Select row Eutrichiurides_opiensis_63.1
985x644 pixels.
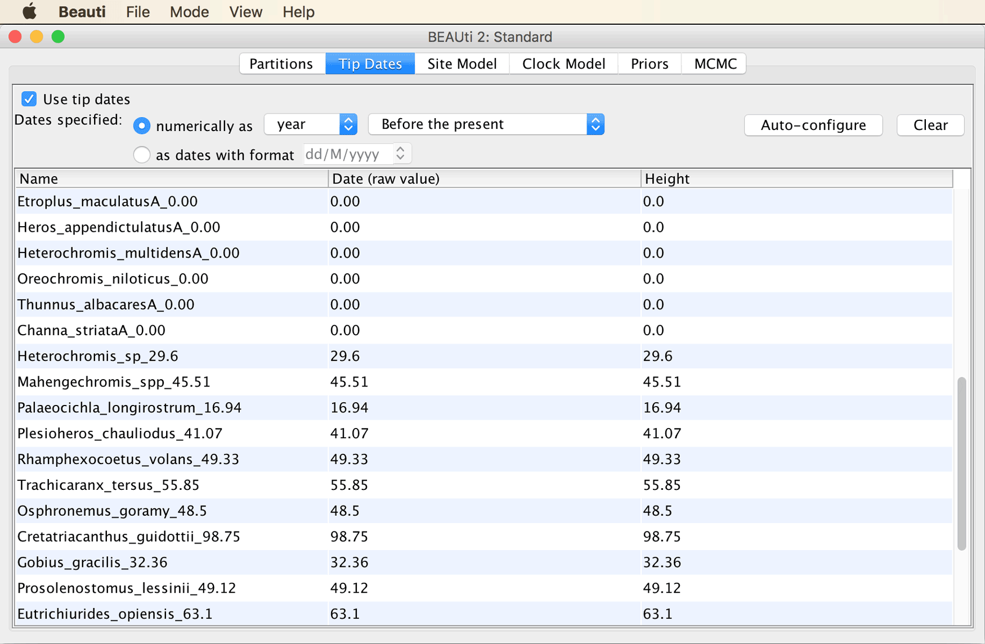484,614
